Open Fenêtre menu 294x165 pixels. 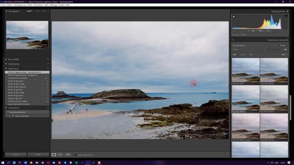(62, 5)
